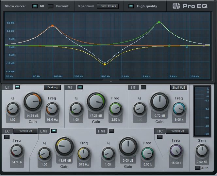217x176 pixels.
Task: Click the MF gain value 17.28 dB
Action: (x=96, y=115)
